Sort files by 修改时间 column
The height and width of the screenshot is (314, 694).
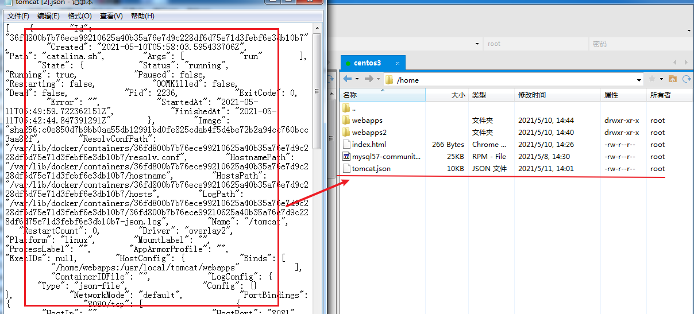pos(558,95)
